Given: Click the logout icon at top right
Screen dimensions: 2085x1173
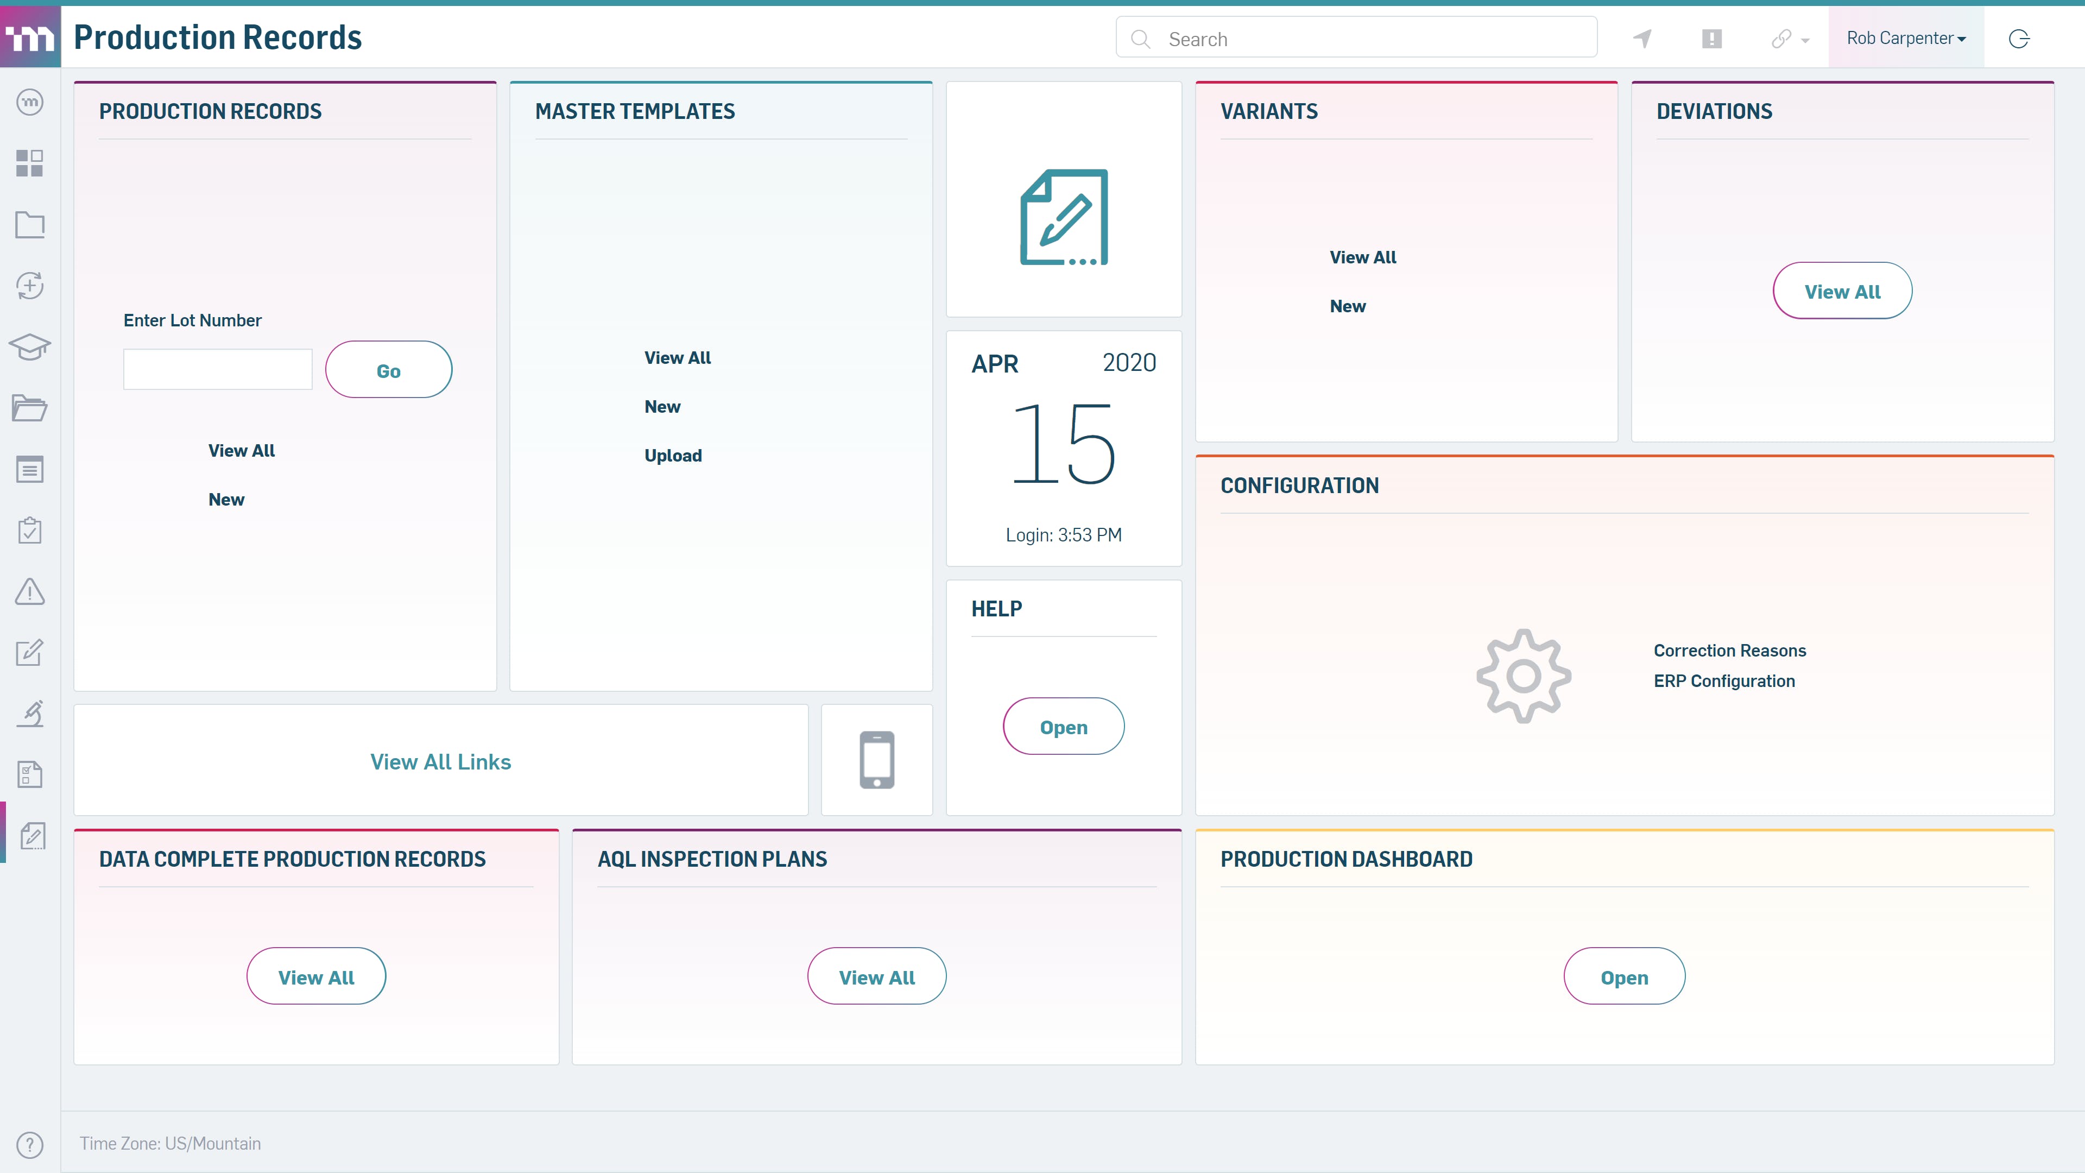Looking at the screenshot, I should (2019, 39).
